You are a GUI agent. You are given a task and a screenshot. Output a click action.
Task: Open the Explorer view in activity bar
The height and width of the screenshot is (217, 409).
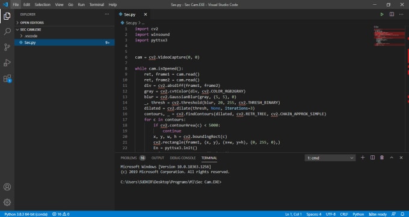click(7, 16)
